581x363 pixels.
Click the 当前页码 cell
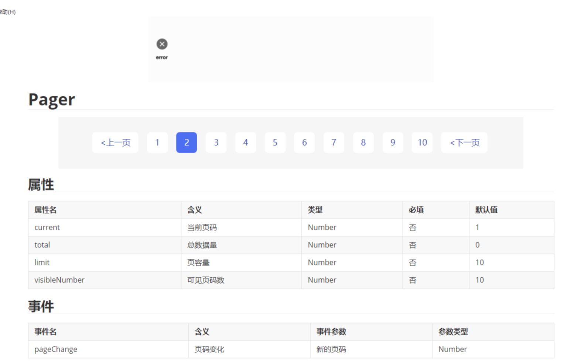click(x=241, y=227)
